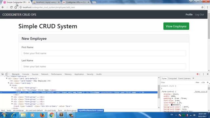Go to browser home page
The width and height of the screenshot is (210, 118).
16,7
